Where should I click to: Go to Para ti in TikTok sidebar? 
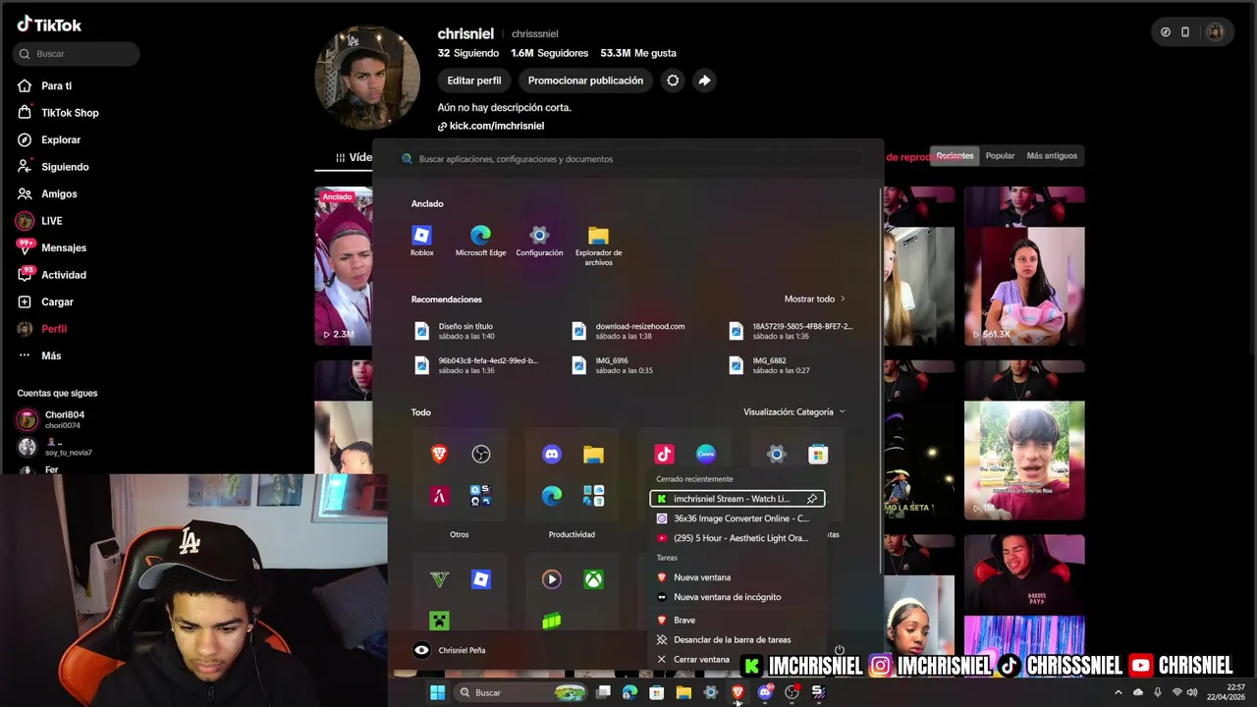(x=56, y=86)
